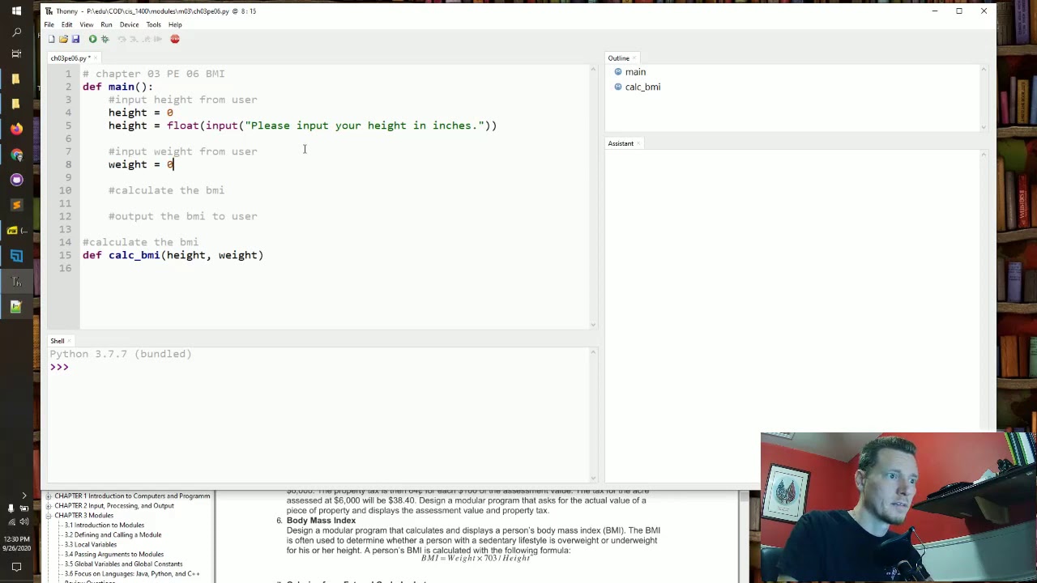Switch to Thonny taskbar icon
1037x583 pixels.
click(x=16, y=281)
